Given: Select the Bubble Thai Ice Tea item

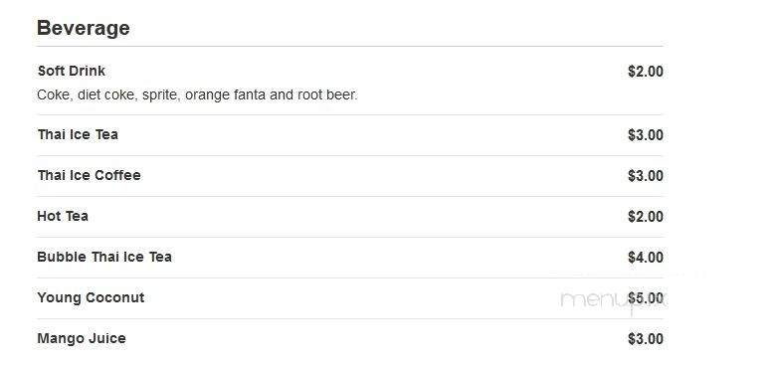Looking at the screenshot, I should [x=104, y=257].
